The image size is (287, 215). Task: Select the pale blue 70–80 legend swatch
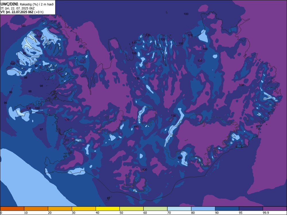179,209
